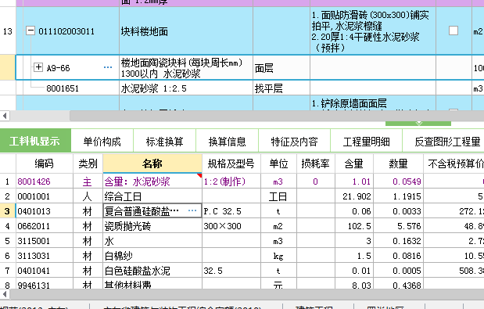Click the 损耗率 column header

tap(316, 163)
